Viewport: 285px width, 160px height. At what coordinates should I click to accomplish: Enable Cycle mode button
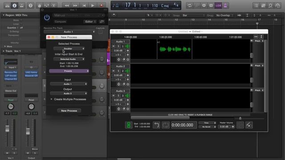click(190, 6)
